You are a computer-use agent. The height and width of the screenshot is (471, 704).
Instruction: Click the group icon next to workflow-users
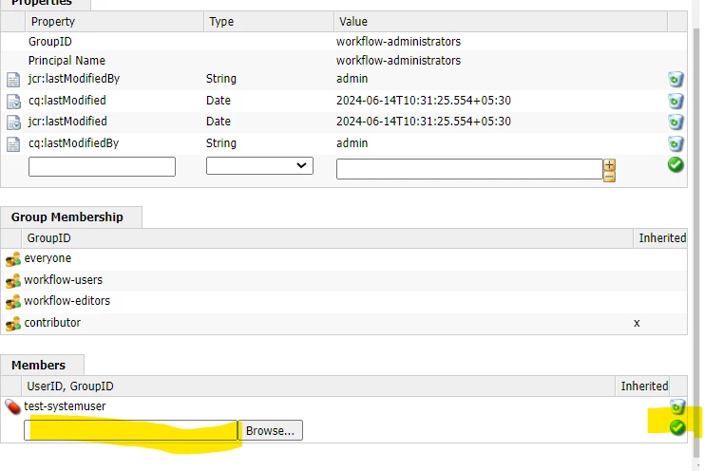13,280
